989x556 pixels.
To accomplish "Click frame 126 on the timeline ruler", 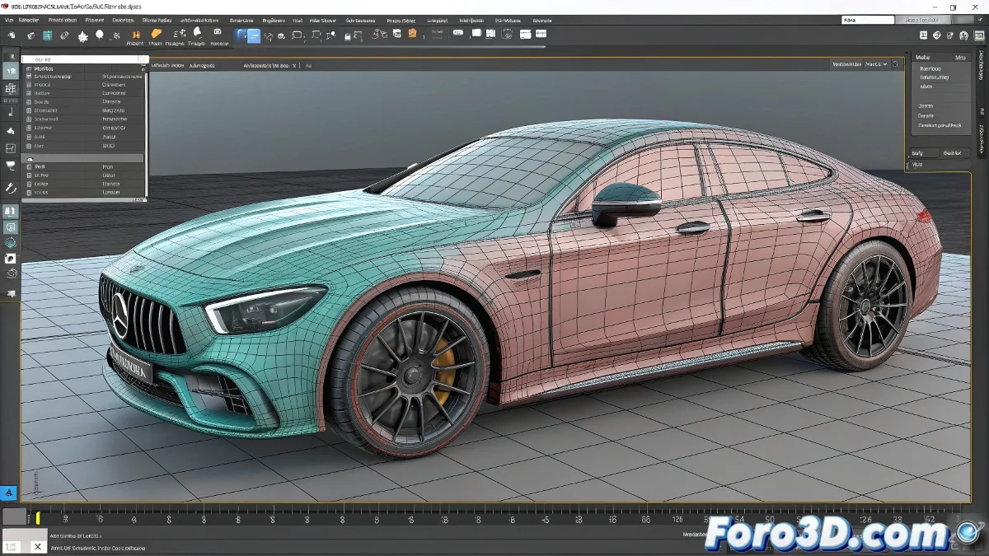I will (677, 520).
